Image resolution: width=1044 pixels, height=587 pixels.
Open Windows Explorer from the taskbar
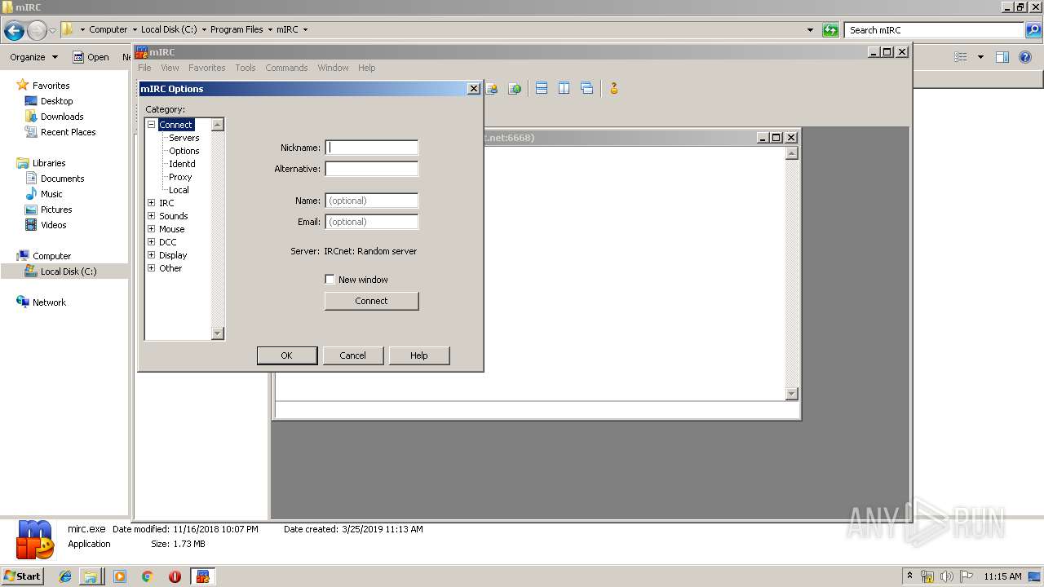91,576
